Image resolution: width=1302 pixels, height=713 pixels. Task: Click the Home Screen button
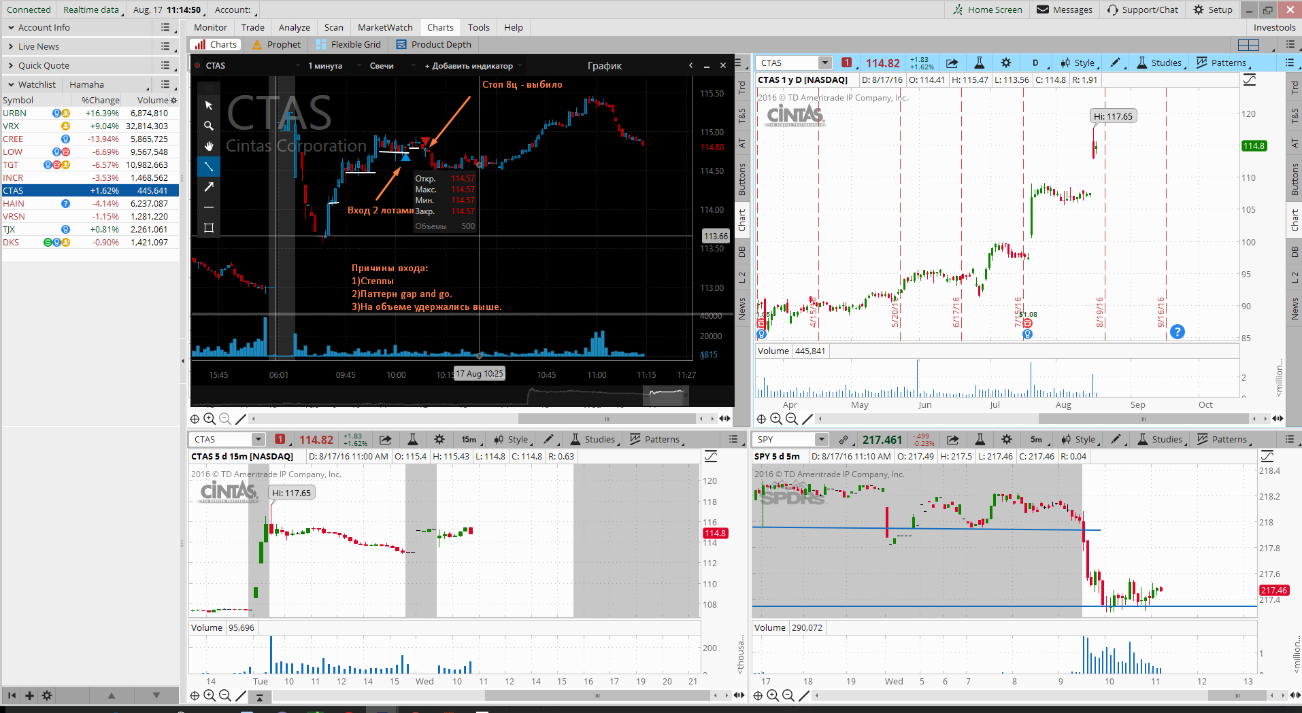[x=988, y=10]
